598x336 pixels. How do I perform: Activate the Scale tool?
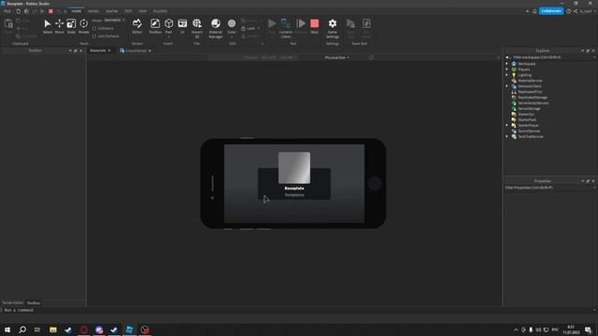(71, 26)
